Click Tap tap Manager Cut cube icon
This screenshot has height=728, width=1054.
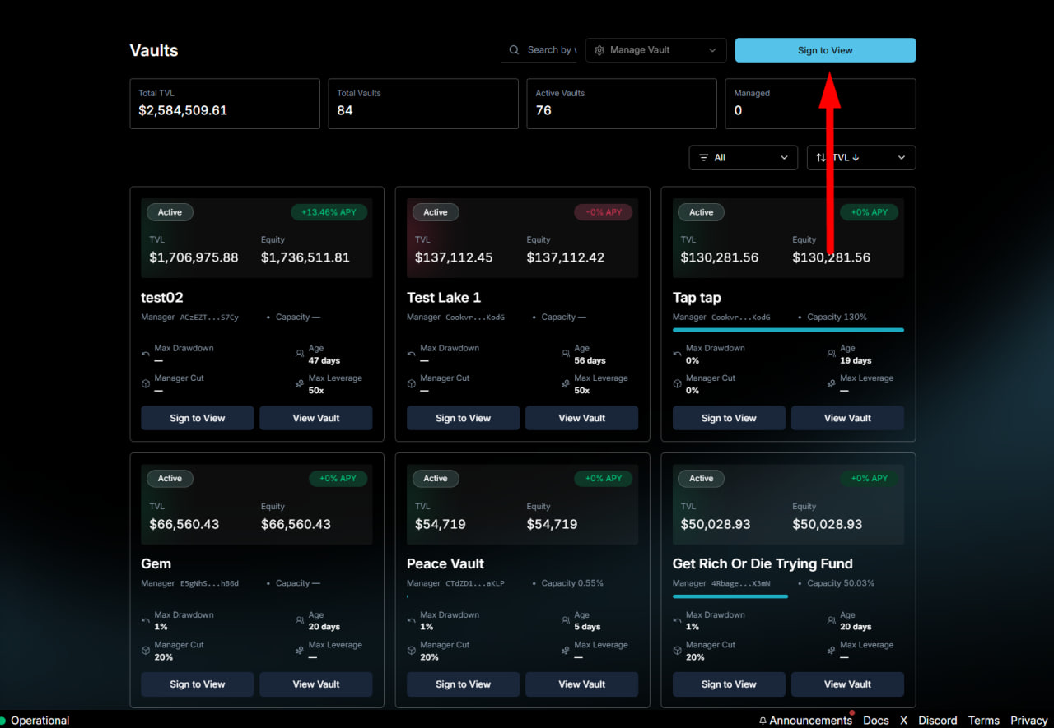[678, 384]
